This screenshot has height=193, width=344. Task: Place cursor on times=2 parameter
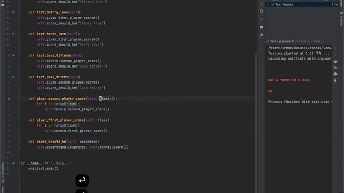pos(106,99)
